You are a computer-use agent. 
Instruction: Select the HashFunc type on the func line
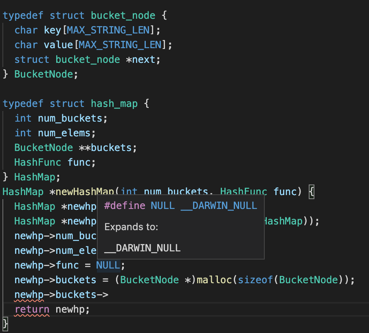point(37,162)
